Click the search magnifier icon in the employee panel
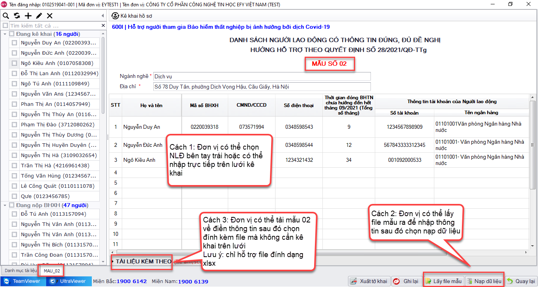538x287 pixels. 6,16
